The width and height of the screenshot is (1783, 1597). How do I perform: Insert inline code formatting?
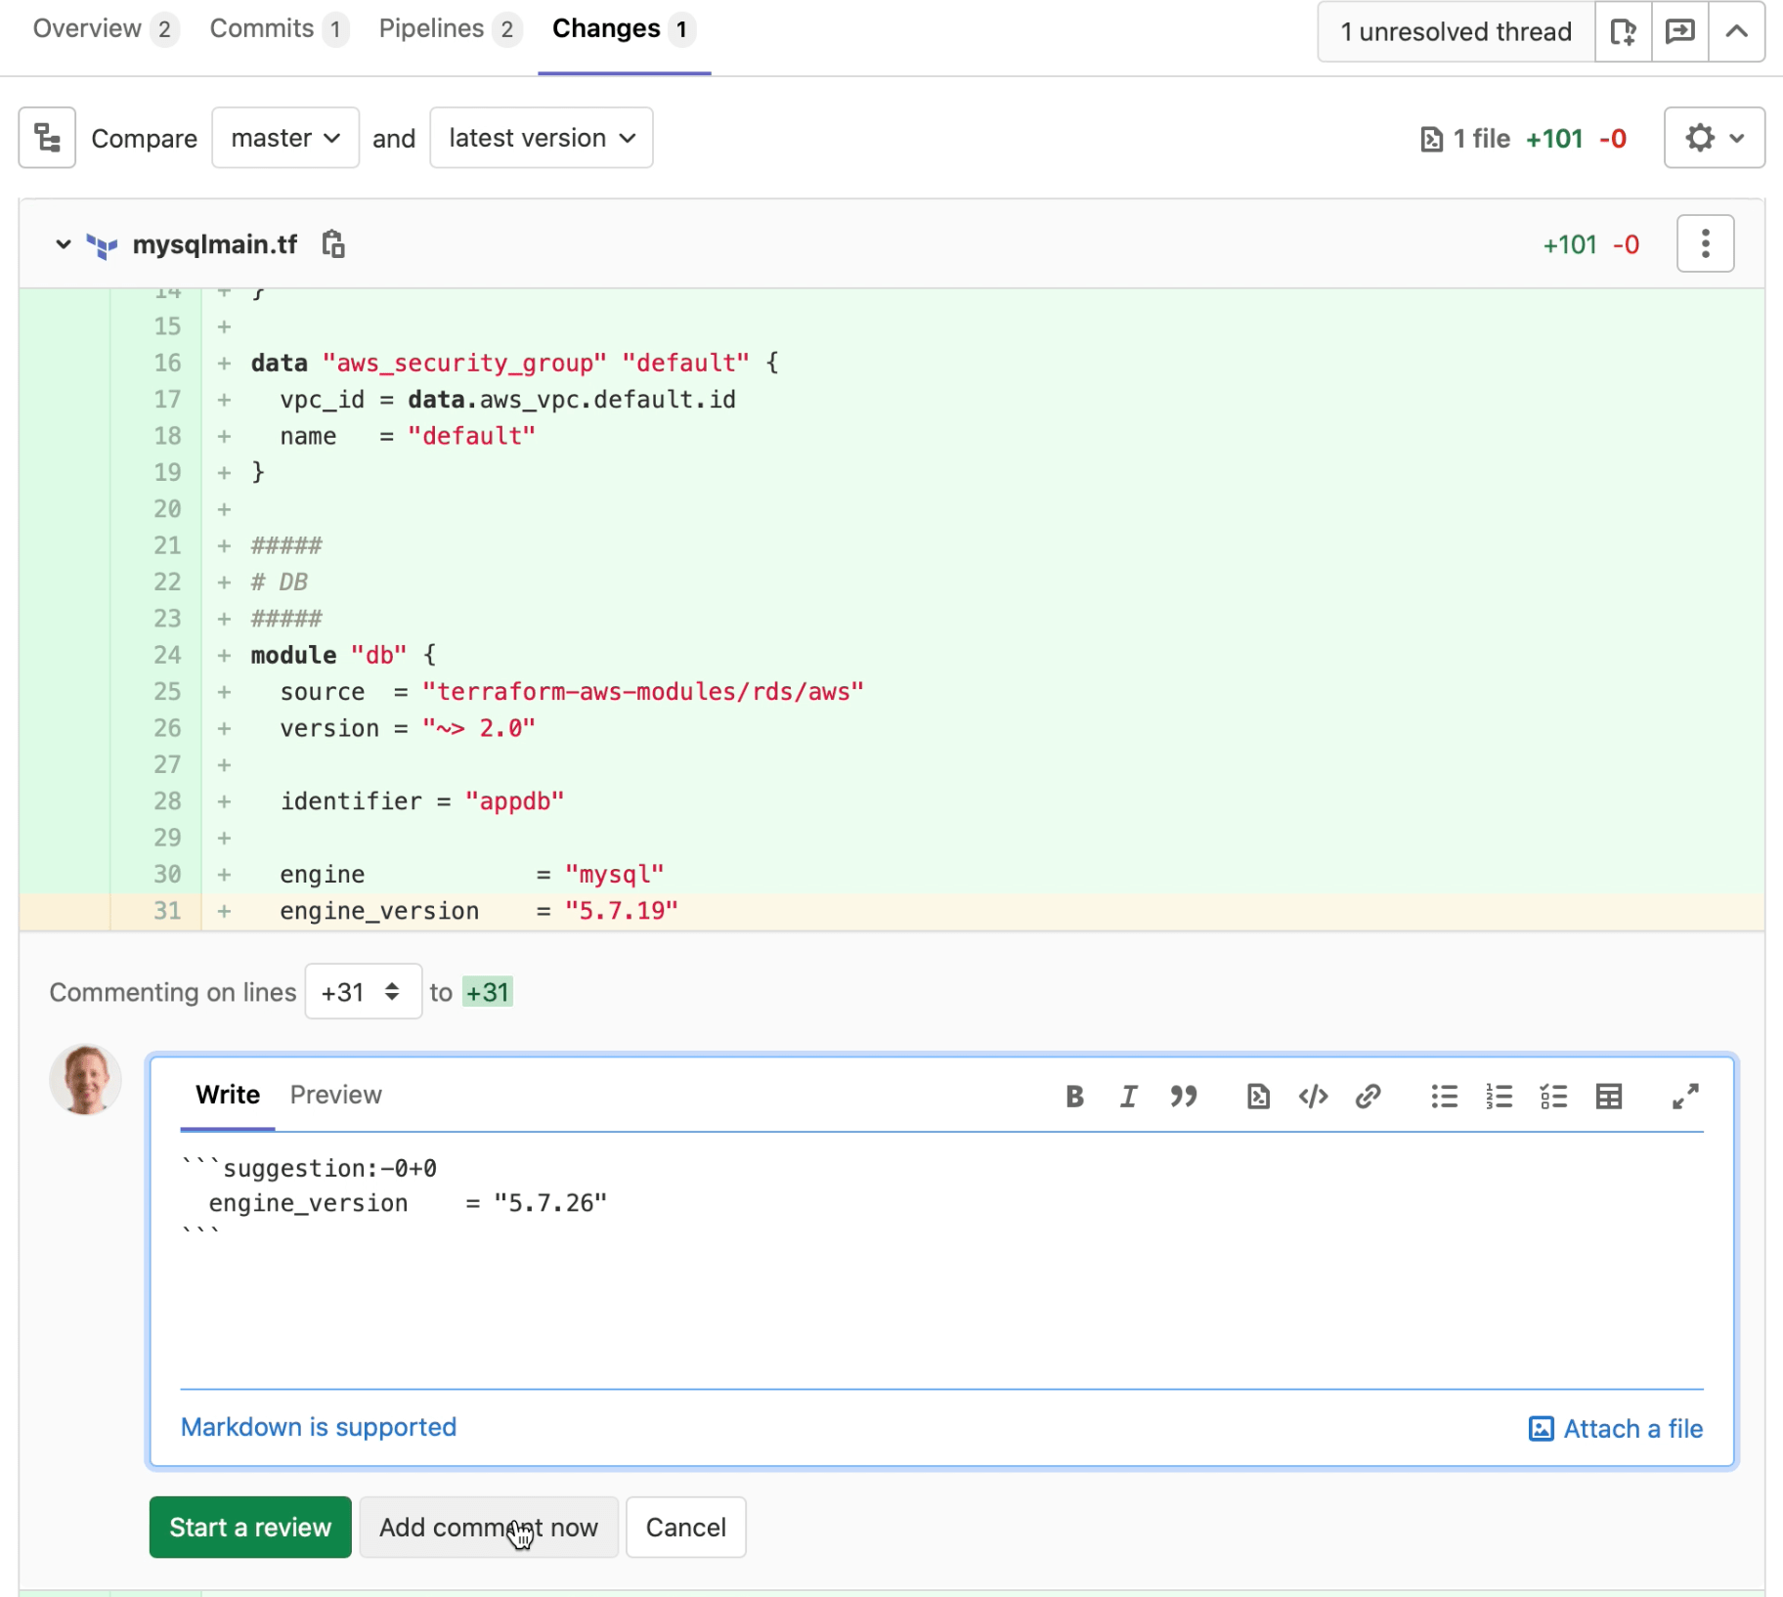[x=1313, y=1096]
